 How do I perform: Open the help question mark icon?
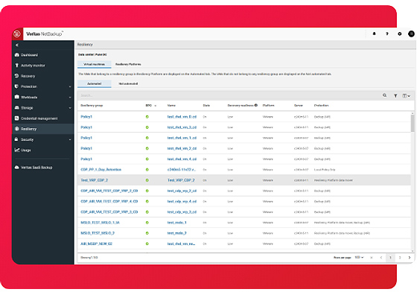387,34
